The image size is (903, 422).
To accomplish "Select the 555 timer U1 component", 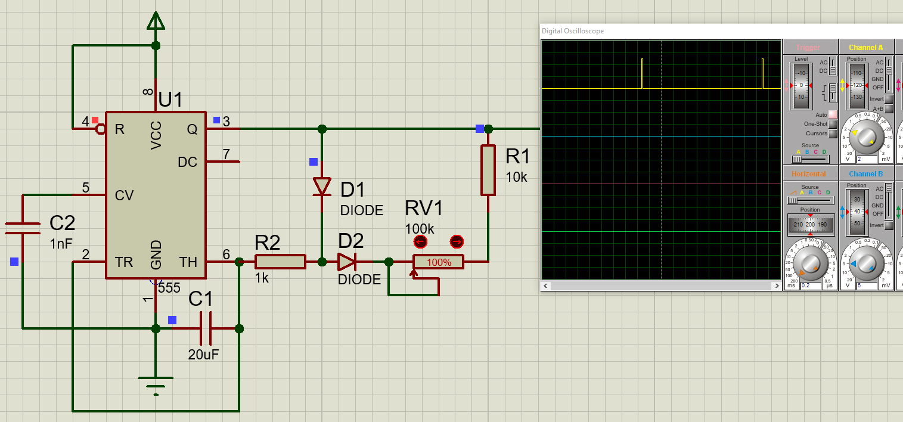I will 156,196.
